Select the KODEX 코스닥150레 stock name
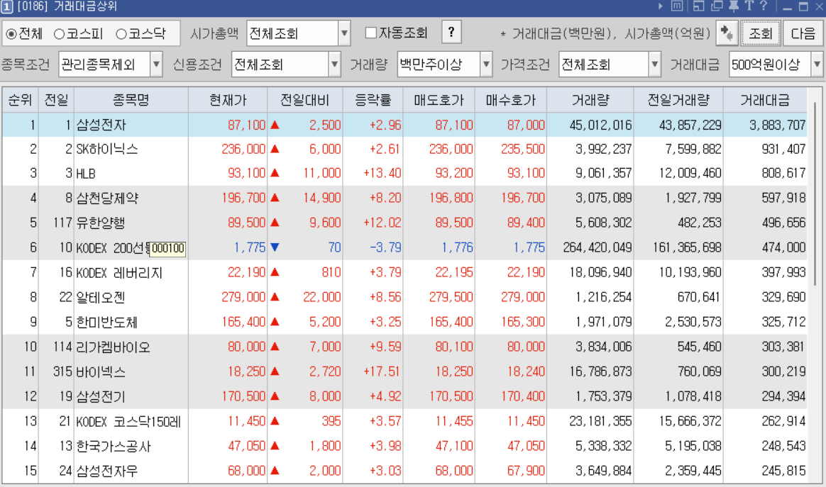Viewport: 826px width, 487px height. (x=128, y=421)
